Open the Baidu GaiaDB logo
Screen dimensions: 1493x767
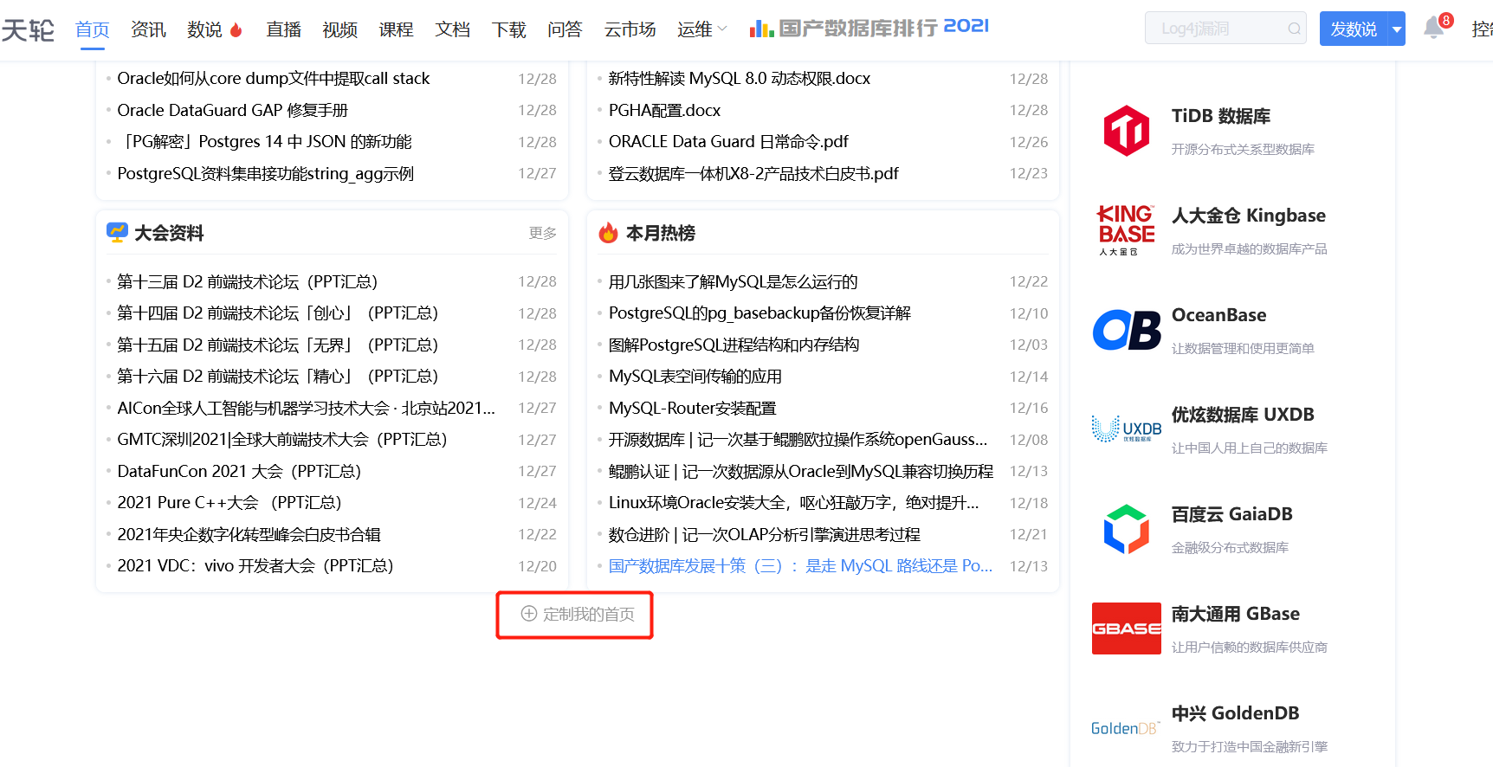(x=1126, y=529)
